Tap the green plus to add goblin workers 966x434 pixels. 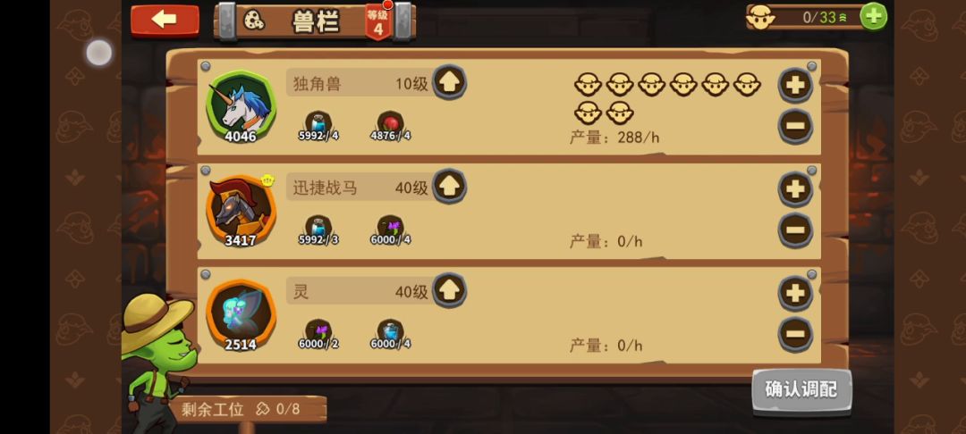click(873, 17)
